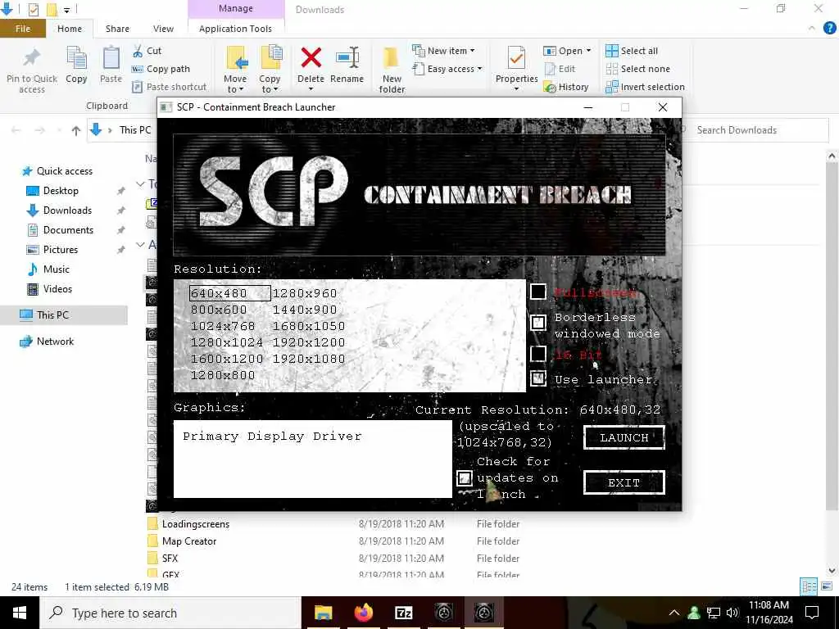Image resolution: width=839 pixels, height=629 pixels.
Task: Open the volume speaker tray icon
Action: [x=732, y=613]
